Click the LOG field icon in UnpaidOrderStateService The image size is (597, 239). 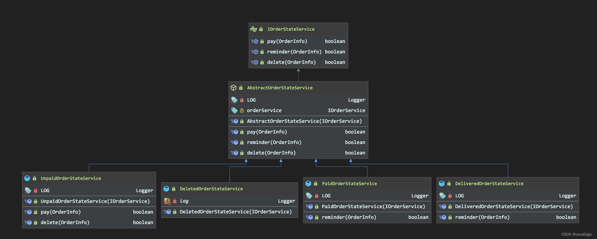coord(28,191)
